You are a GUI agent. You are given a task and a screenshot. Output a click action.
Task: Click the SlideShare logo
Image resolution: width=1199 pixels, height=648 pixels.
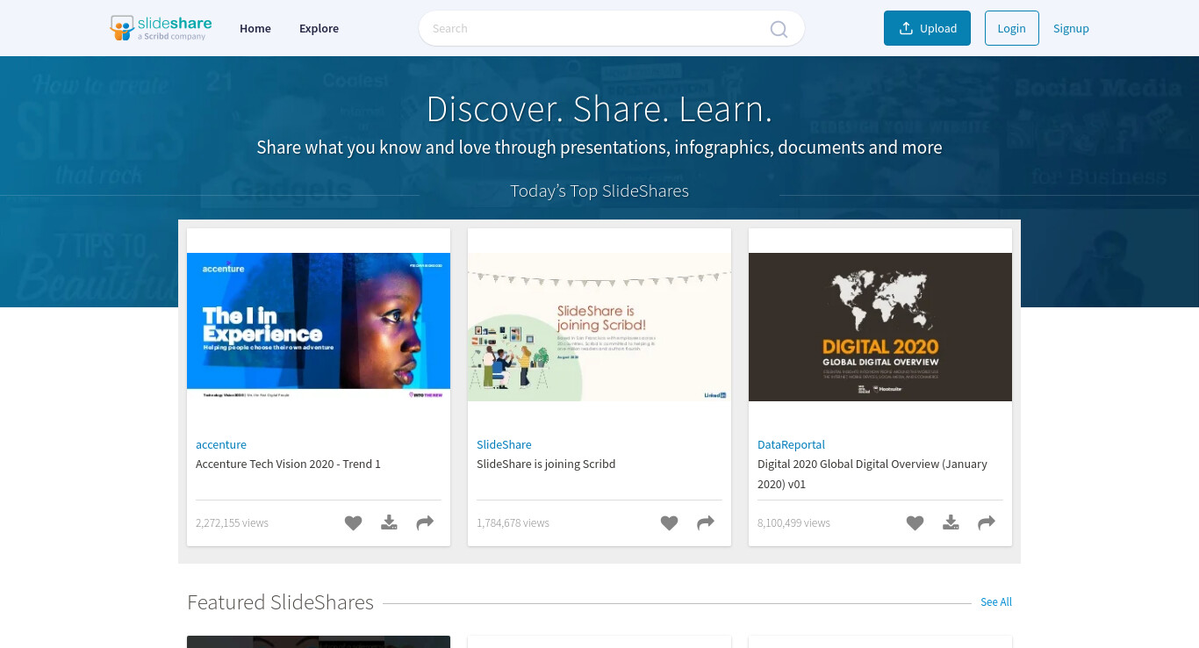(161, 28)
